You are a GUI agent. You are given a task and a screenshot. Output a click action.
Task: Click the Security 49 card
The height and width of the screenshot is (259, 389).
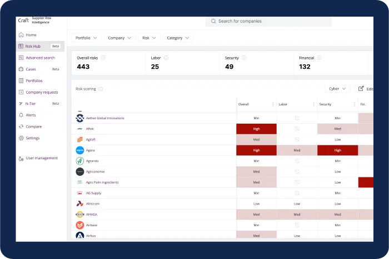tap(257, 63)
